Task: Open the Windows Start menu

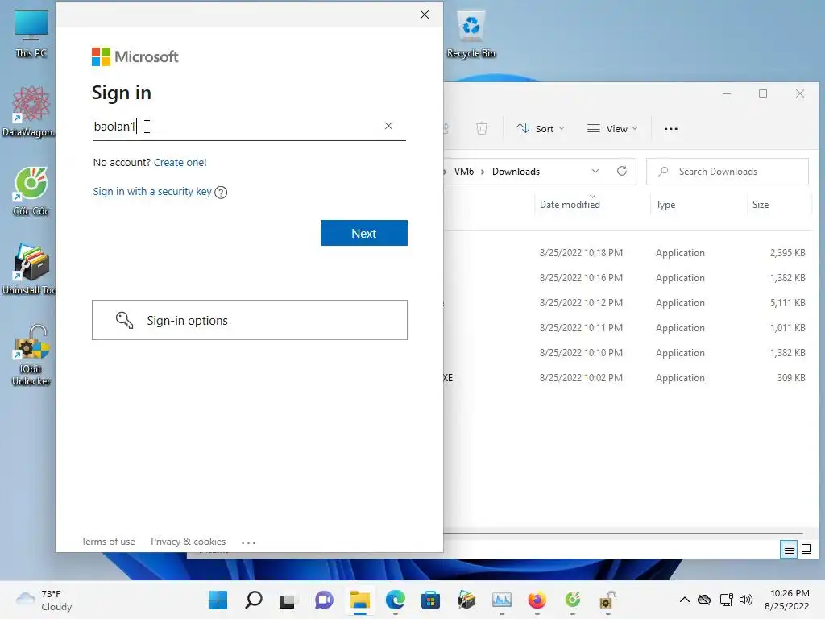Action: coord(218,600)
